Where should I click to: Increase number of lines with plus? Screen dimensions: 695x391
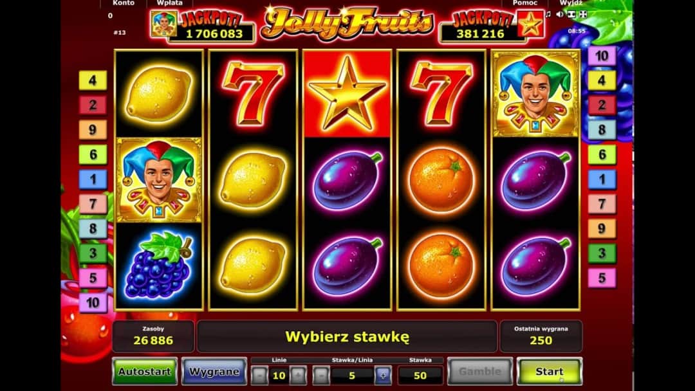(x=298, y=376)
